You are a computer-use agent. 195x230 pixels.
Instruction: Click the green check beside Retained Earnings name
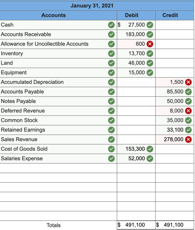point(111,130)
